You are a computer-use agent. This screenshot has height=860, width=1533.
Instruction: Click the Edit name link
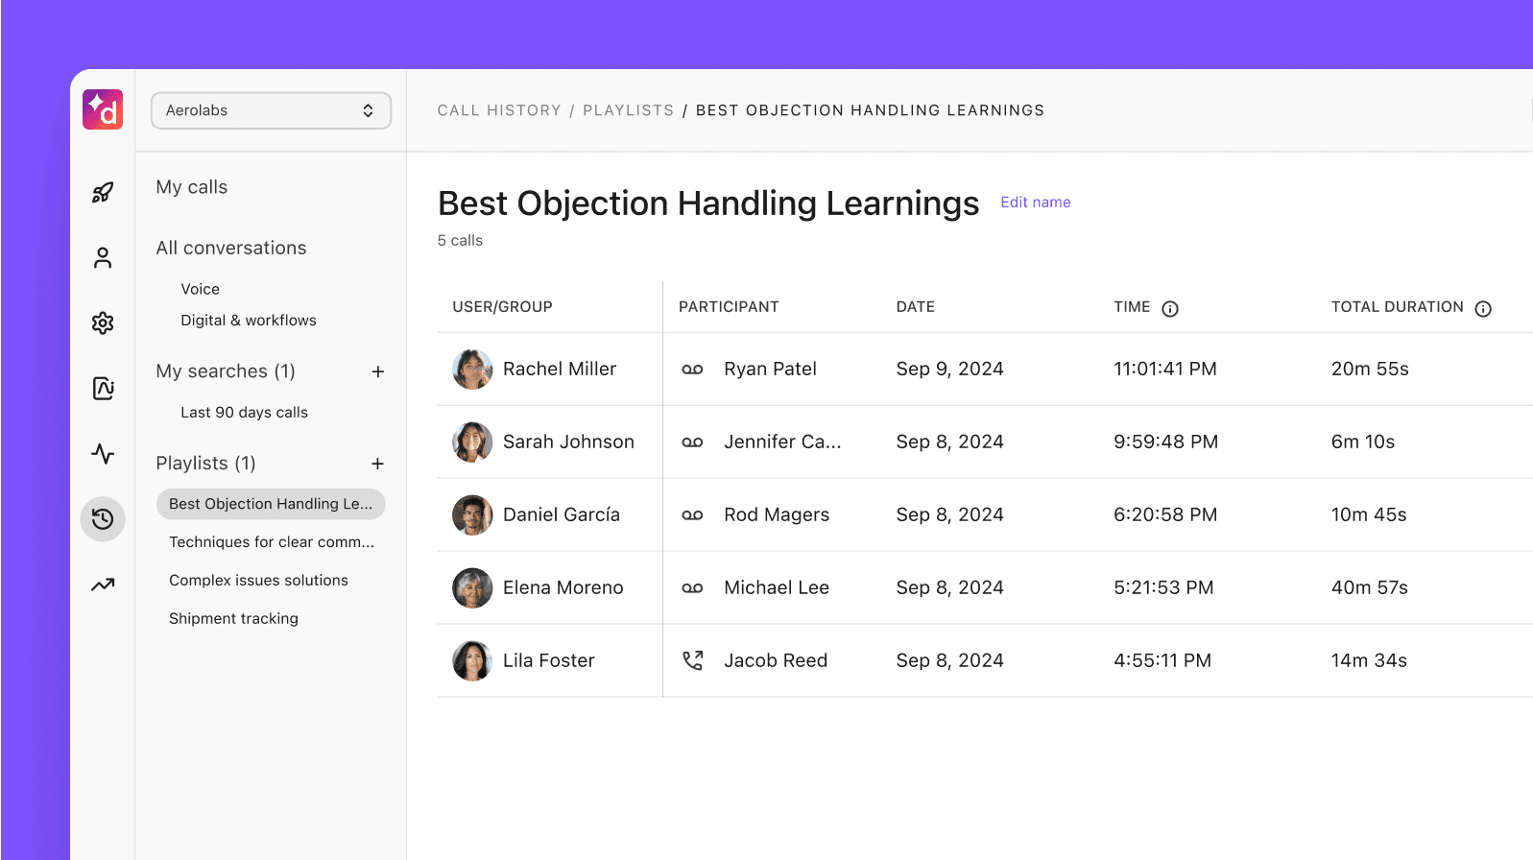(x=1035, y=203)
